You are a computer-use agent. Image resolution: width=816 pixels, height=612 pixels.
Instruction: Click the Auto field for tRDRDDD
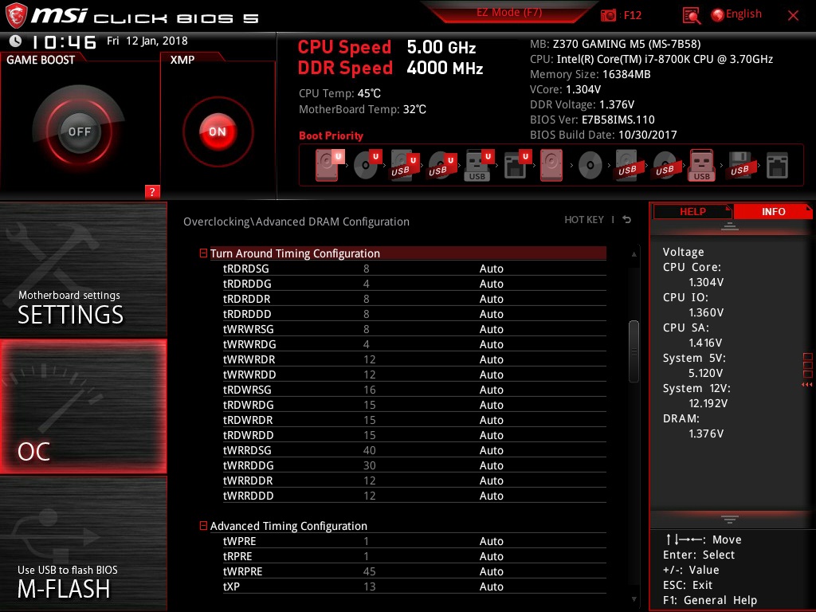491,314
